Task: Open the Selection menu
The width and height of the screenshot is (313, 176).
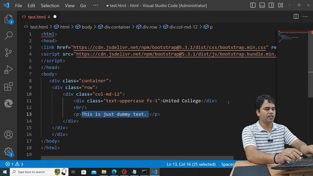Action: [x=50, y=5]
